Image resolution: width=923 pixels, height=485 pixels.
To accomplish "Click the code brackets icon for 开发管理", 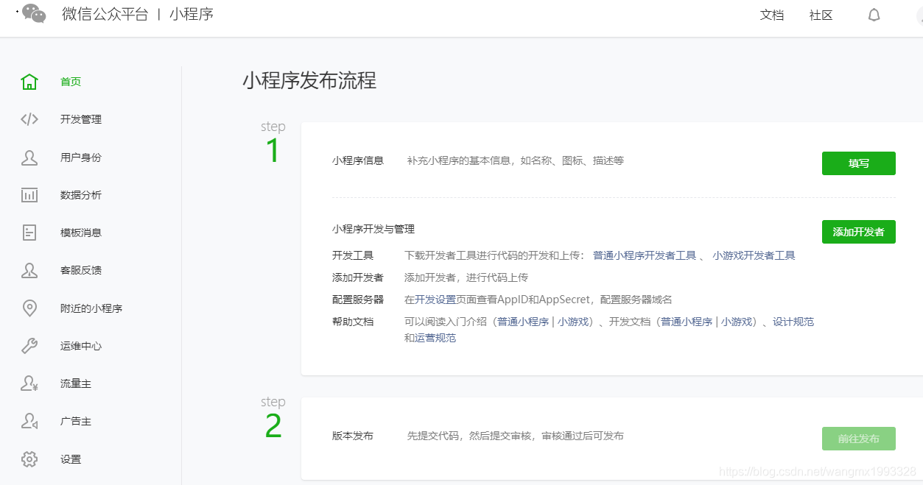I will 29,119.
